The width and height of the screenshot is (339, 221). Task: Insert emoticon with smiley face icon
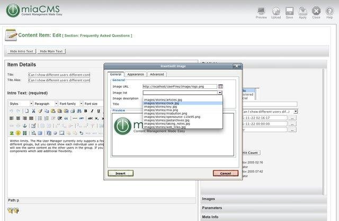pyautogui.click(x=18, y=133)
